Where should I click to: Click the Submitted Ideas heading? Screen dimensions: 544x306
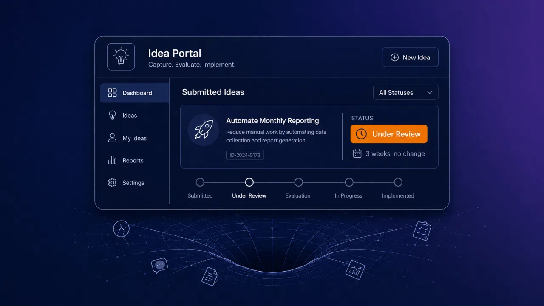(213, 92)
